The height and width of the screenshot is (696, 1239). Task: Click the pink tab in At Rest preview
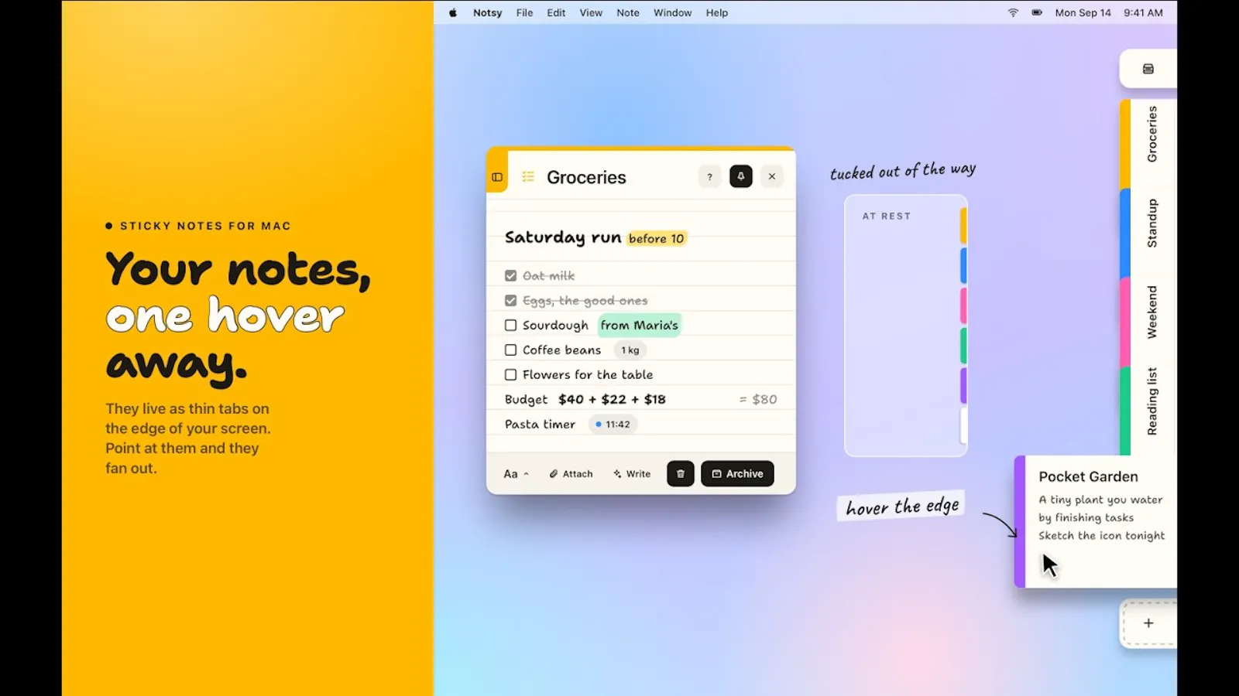[963, 305]
